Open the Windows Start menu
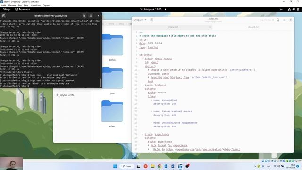Viewport: 302px width, 170px height. (115, 166)
